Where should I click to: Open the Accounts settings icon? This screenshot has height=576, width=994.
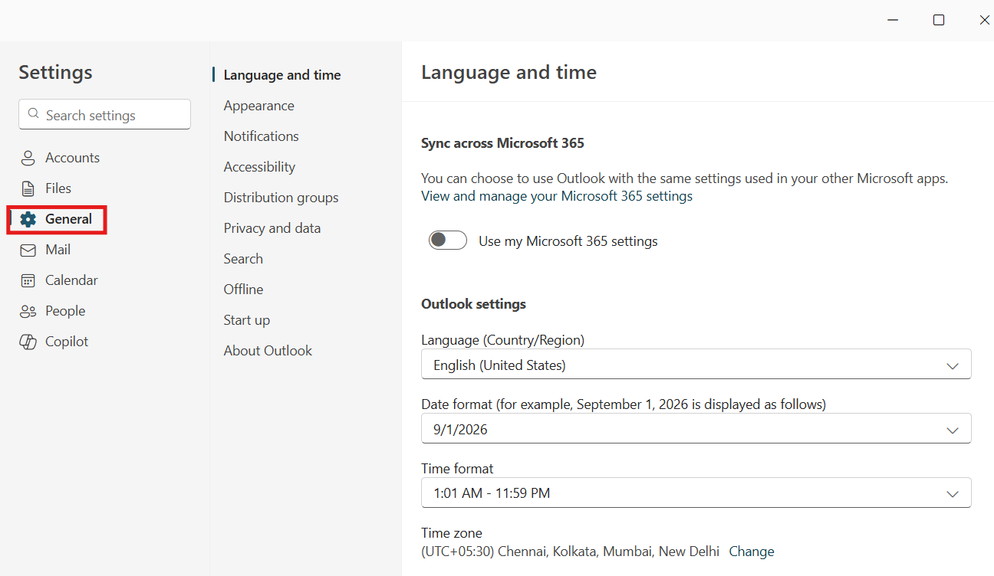tap(27, 157)
